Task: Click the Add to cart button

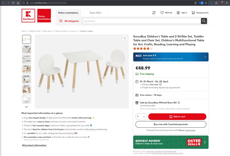Action: [x=177, y=117]
